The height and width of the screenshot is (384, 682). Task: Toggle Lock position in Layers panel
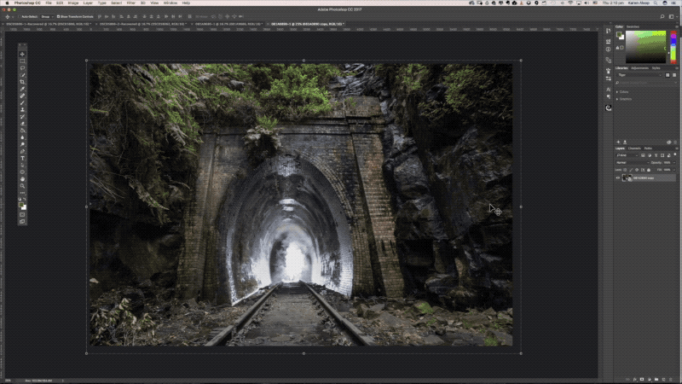coord(637,170)
